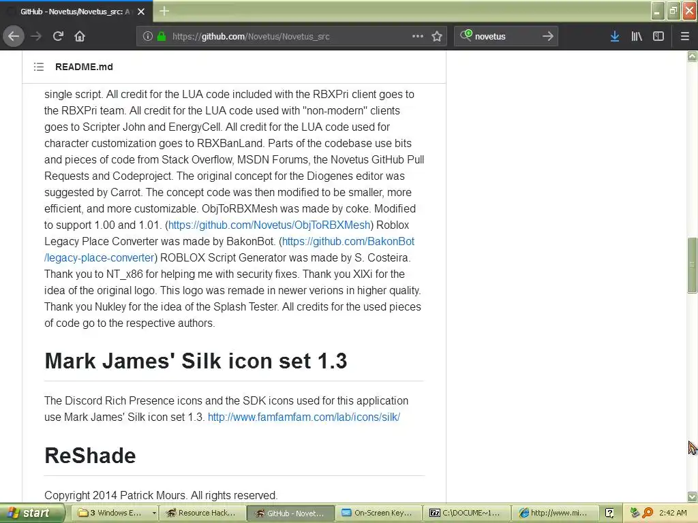Open a new browser tab
This screenshot has width=698, height=523.
coord(164,11)
